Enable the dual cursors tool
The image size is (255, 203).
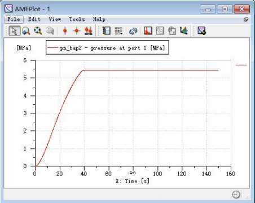(89, 31)
